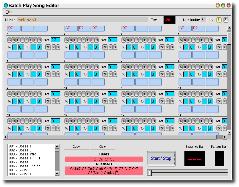Click the icon button beside X in bar 7
This screenshot has height=187, width=239.
(x=167, y=47)
